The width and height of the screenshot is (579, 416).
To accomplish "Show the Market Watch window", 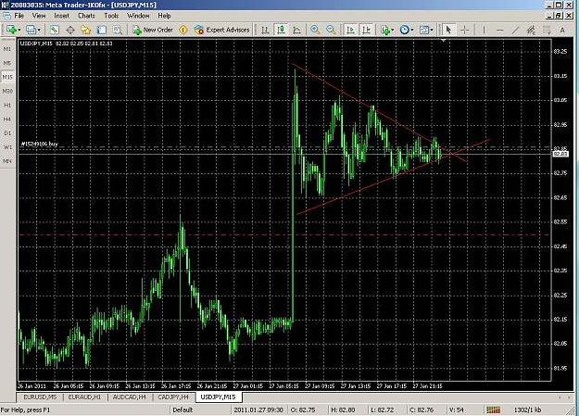I will pos(55,30).
